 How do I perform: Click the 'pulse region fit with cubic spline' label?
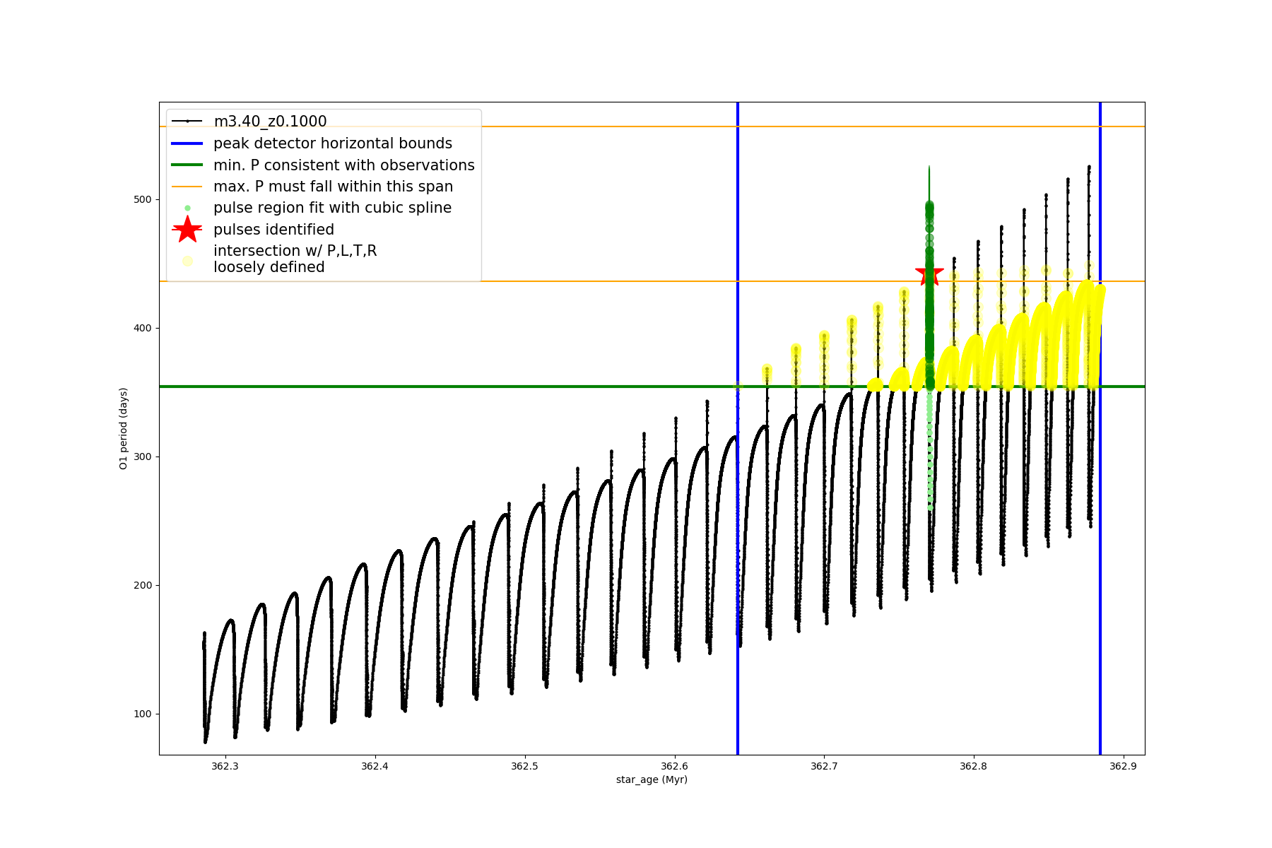point(332,208)
